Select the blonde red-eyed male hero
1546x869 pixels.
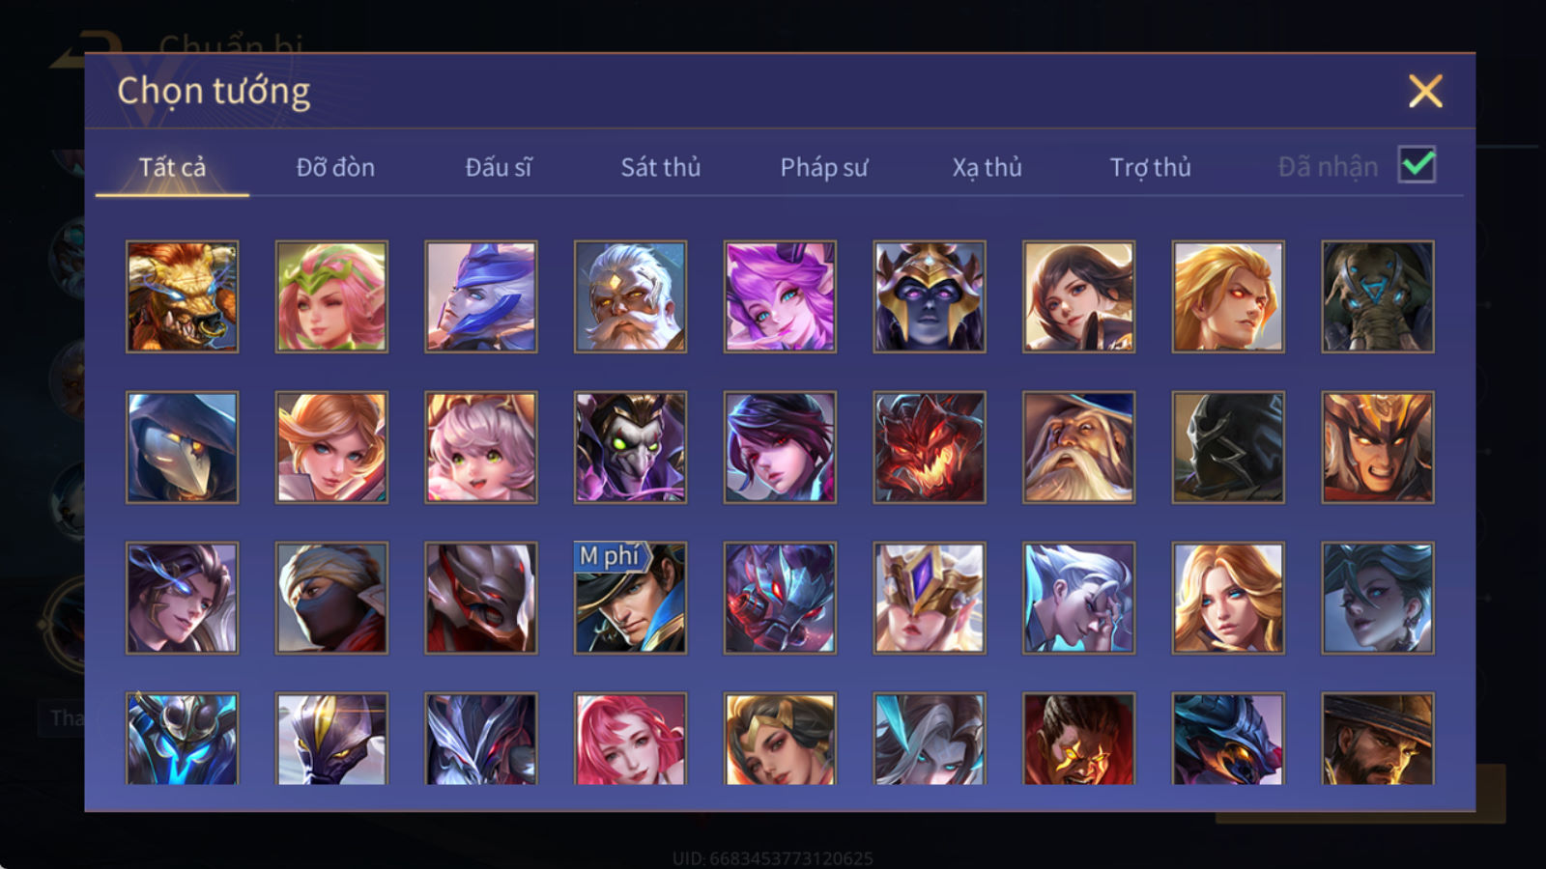tap(1228, 296)
